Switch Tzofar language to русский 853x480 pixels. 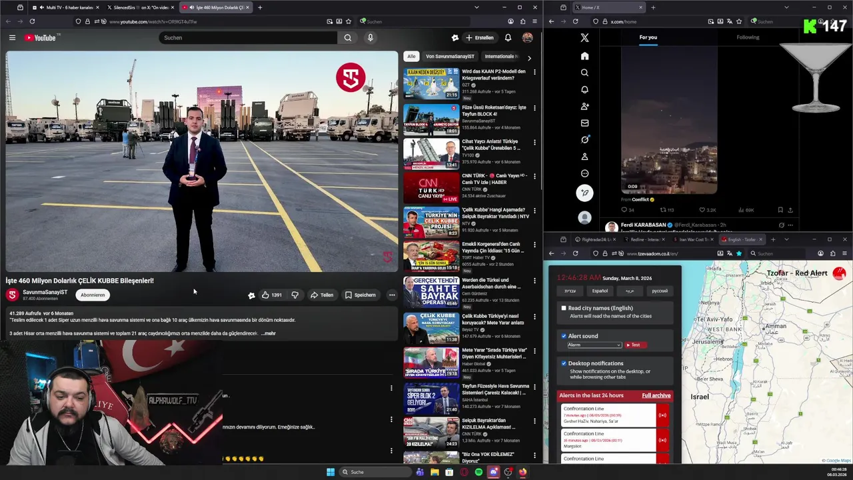(x=659, y=291)
